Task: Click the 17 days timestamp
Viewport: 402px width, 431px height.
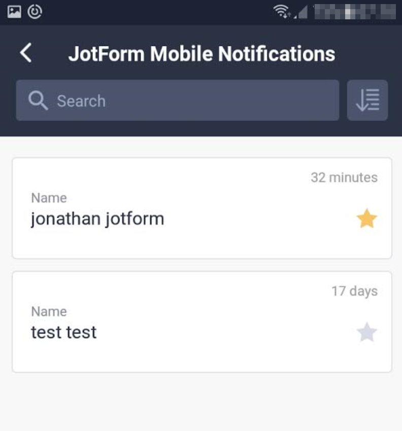Action: pyautogui.click(x=354, y=291)
